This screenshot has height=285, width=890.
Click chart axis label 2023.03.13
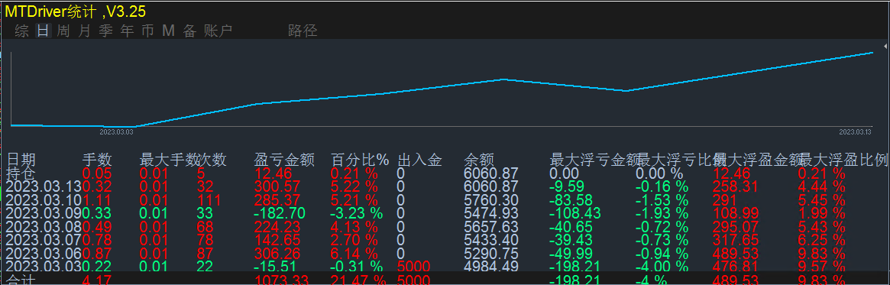(855, 131)
